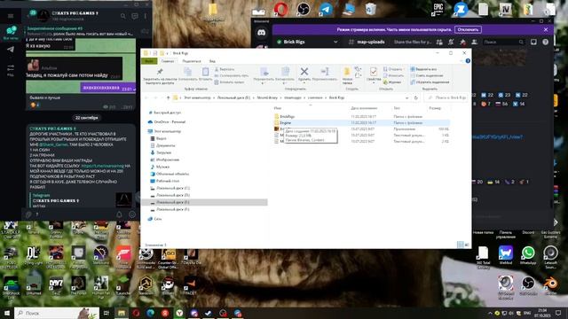Screen dimensions: 568x319
Task: Click Discord home logo icon
Action: click(261, 33)
